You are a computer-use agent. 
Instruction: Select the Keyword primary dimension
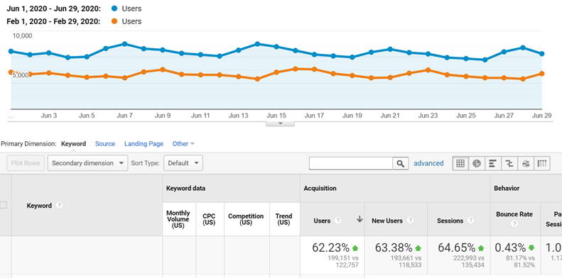(x=73, y=144)
